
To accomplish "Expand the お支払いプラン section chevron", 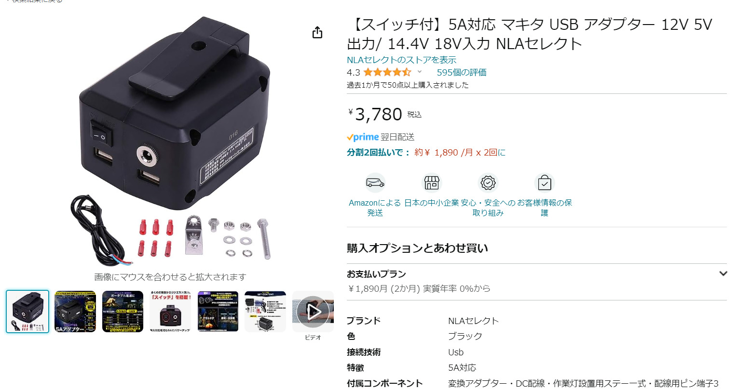I will 723,273.
